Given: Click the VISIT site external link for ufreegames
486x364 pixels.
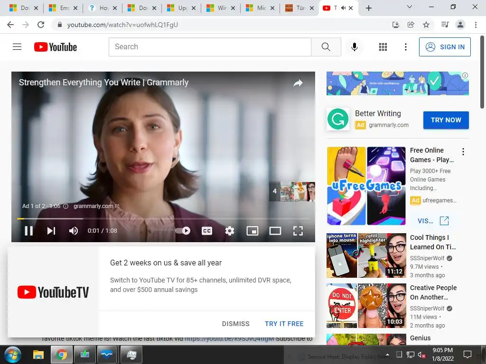Looking at the screenshot, I should (433, 221).
